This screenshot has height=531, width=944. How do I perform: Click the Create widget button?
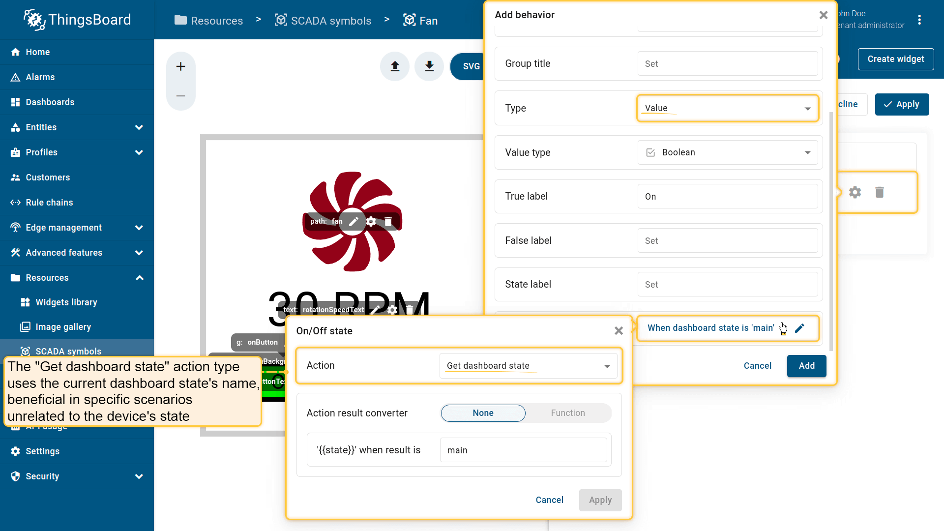point(895,59)
